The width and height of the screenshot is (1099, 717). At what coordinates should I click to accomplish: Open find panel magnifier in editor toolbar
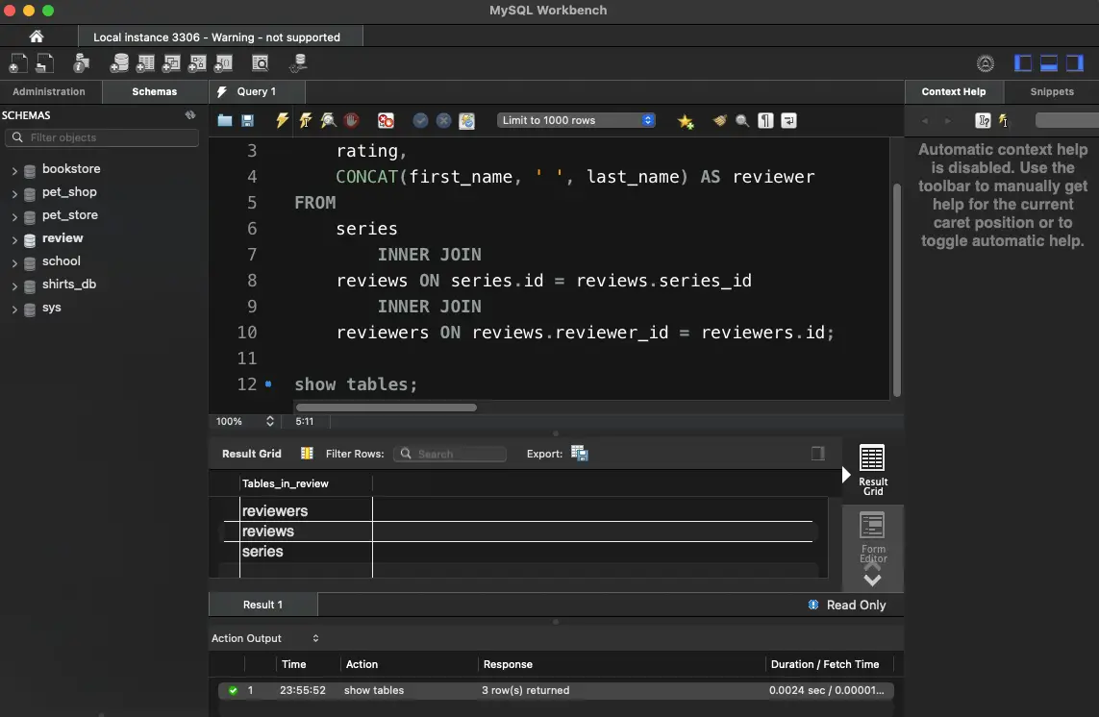point(742,120)
